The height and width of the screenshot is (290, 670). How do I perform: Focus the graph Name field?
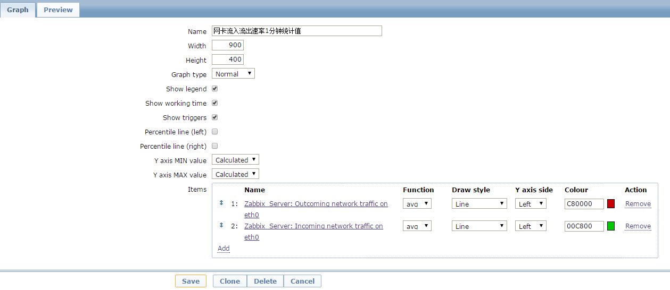point(297,31)
